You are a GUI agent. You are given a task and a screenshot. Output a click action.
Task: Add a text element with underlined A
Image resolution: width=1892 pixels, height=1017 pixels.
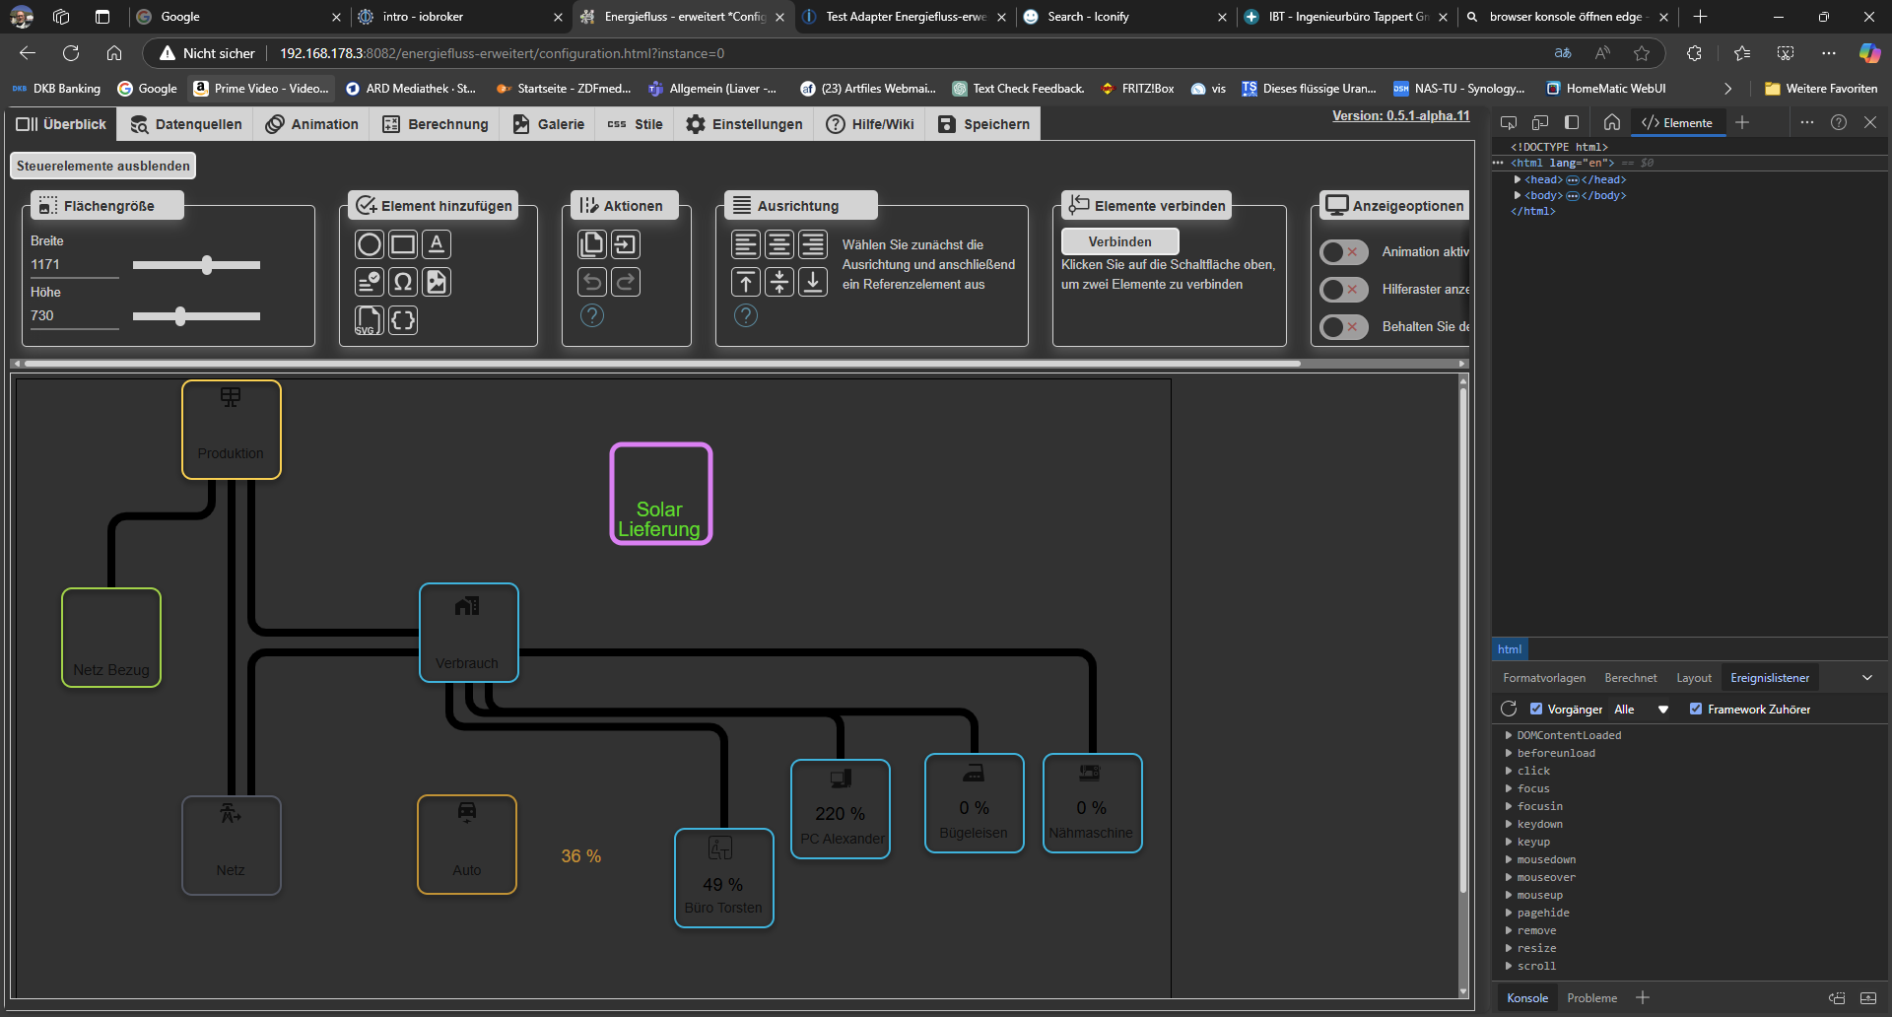(x=437, y=244)
